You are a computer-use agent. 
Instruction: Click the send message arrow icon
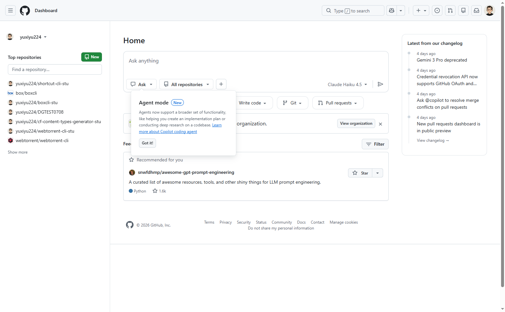pyautogui.click(x=380, y=84)
